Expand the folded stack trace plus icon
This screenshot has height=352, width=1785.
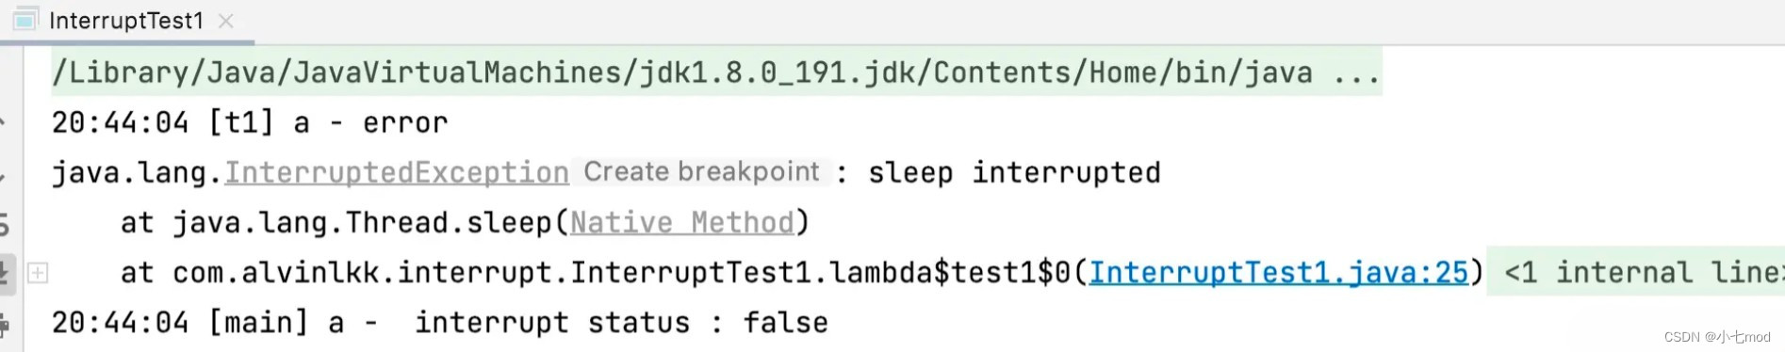(x=38, y=273)
